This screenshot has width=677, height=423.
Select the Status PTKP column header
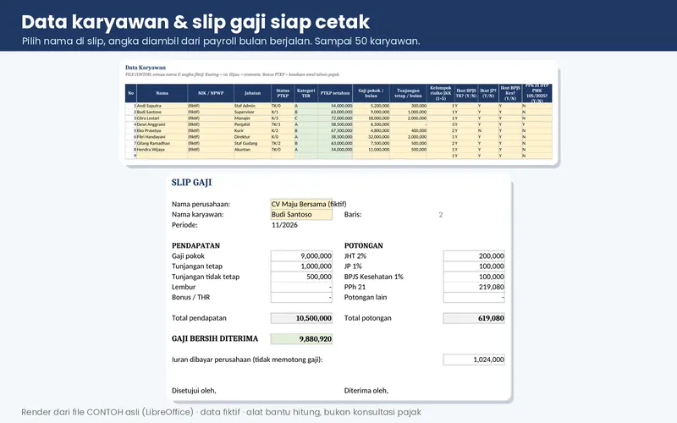tap(283, 93)
